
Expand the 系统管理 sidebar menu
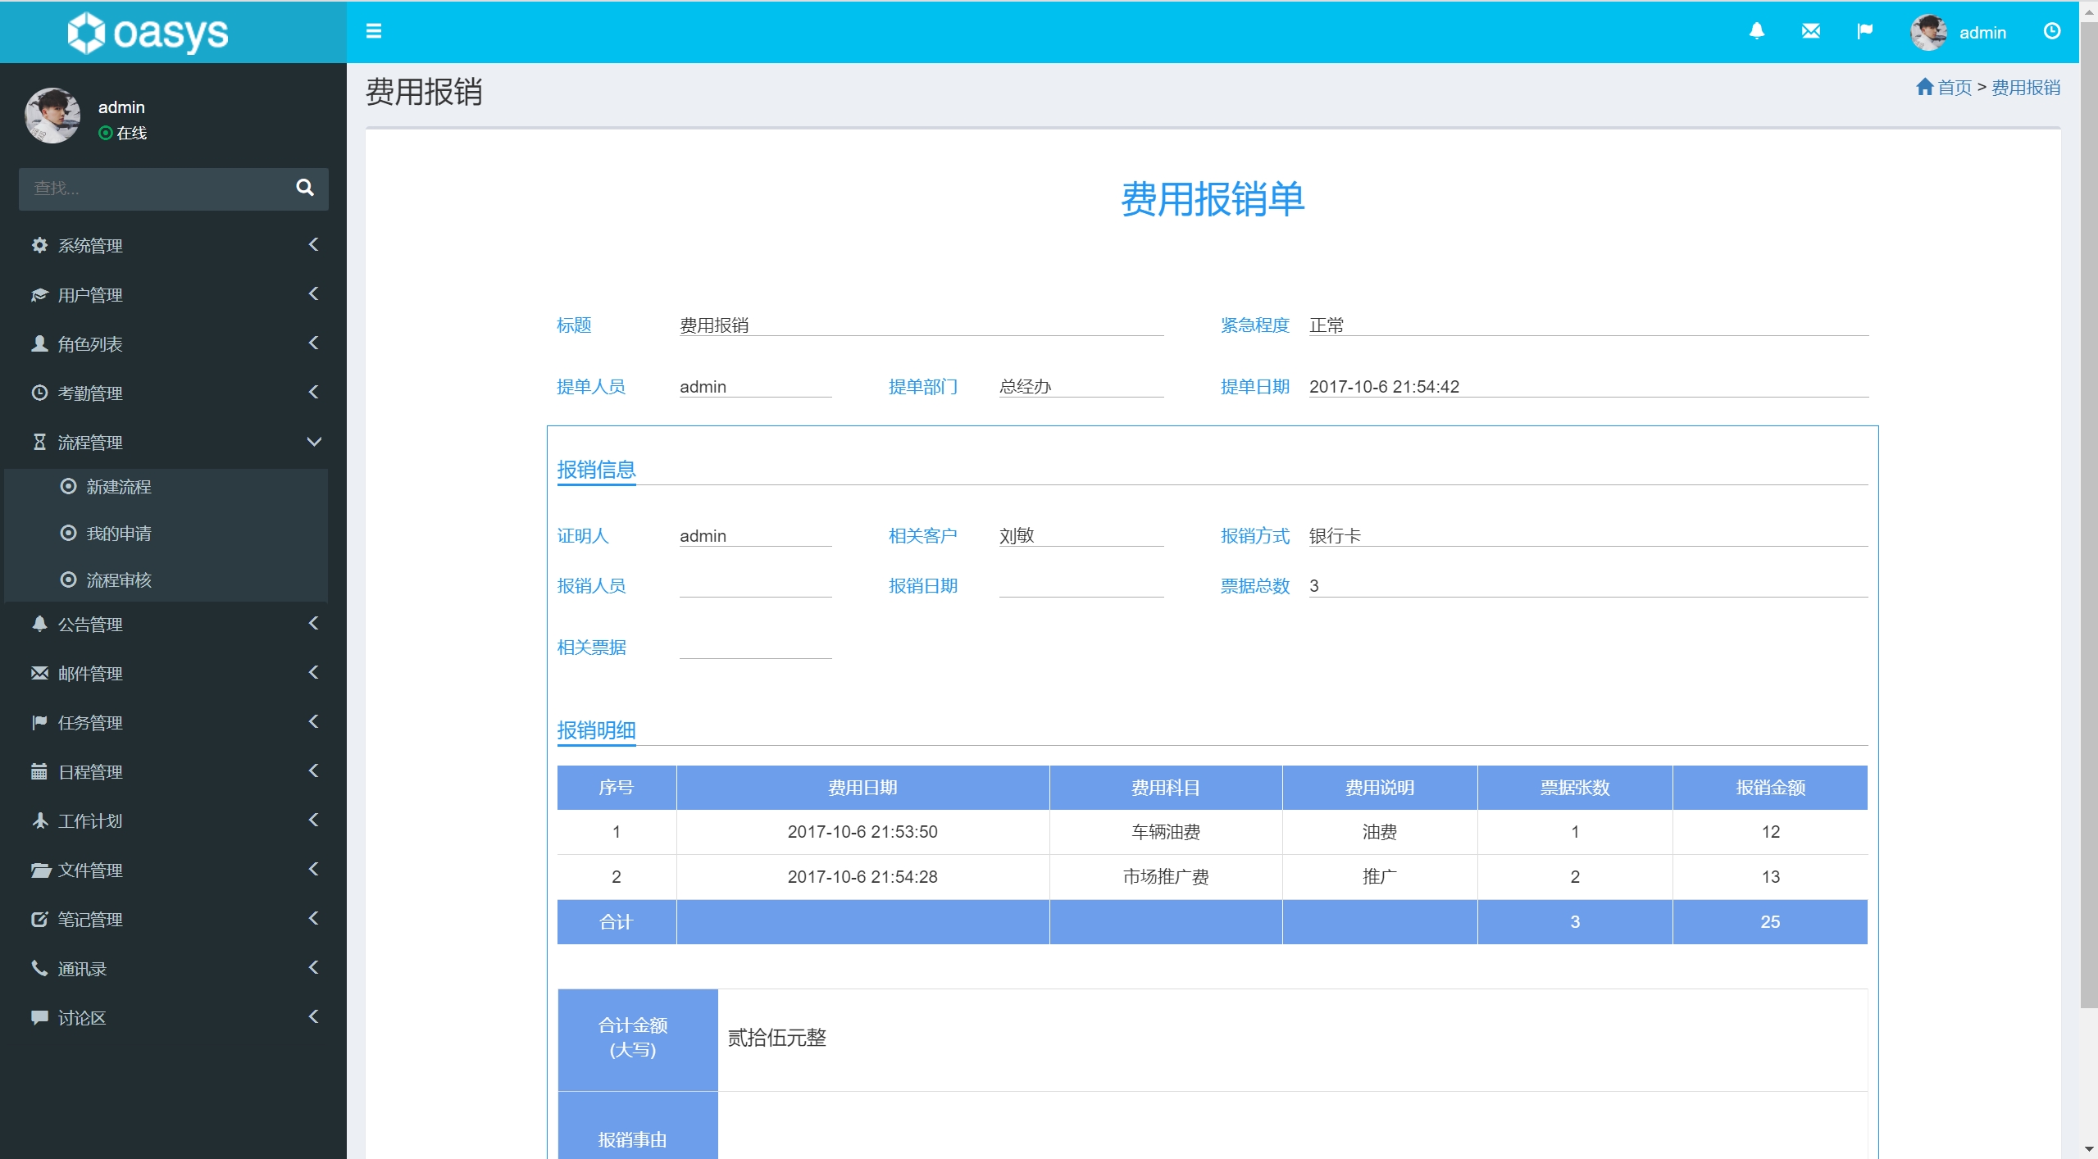pyautogui.click(x=90, y=245)
